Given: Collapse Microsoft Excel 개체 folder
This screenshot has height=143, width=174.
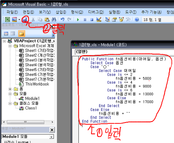Looking at the screenshot, I should pyautogui.click(x=10, y=46).
